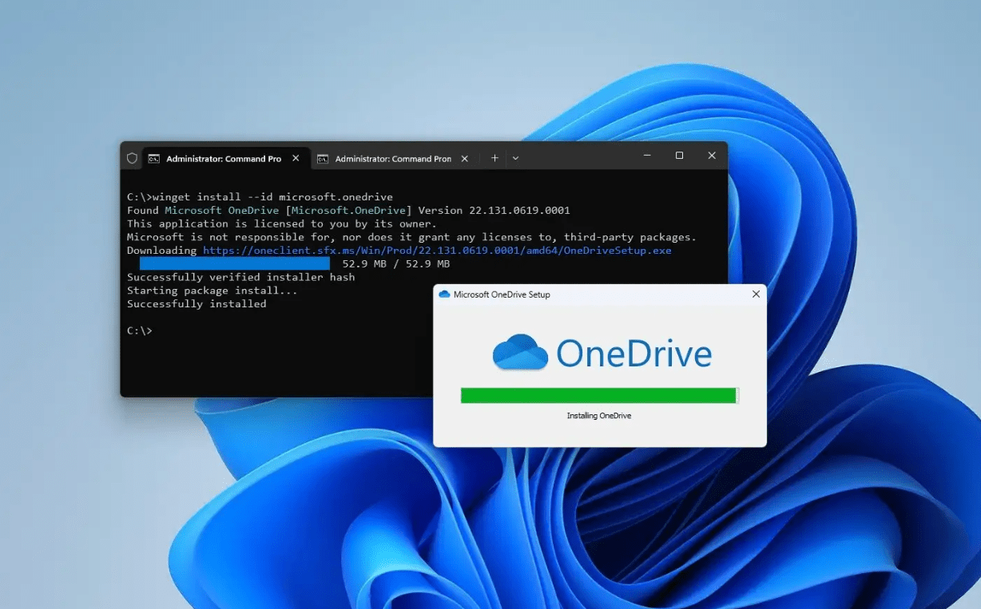Click 'Successfully verified installer hash' line
Viewport: 981px width, 609px height.
(240, 277)
